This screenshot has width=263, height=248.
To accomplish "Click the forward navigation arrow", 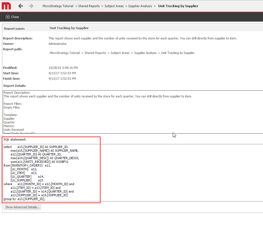I will point(31,6).
